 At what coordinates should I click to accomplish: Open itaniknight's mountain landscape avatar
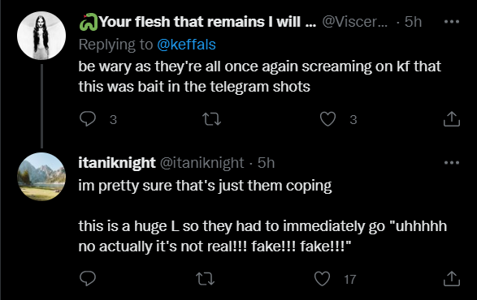coord(41,177)
